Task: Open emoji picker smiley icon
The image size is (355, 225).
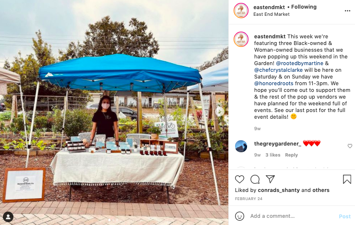Action: pyautogui.click(x=239, y=216)
